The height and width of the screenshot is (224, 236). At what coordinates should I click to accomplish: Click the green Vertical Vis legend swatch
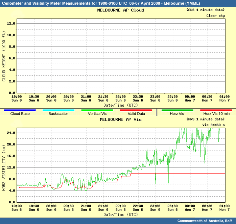coord(97,110)
